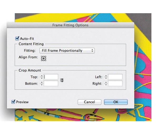Toggle the Preview checkbox
This screenshot has width=158, height=132.
click(13, 102)
